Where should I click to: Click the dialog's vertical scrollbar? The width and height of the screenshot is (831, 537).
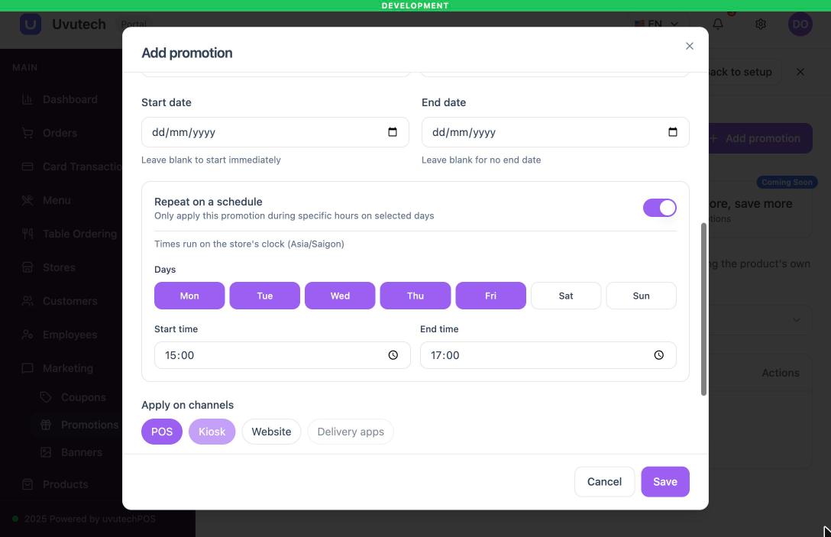coord(703,309)
